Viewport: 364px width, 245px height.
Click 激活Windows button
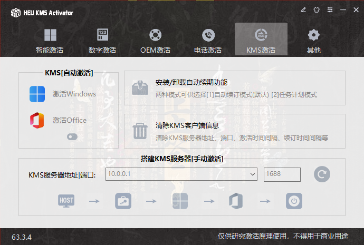62,94
